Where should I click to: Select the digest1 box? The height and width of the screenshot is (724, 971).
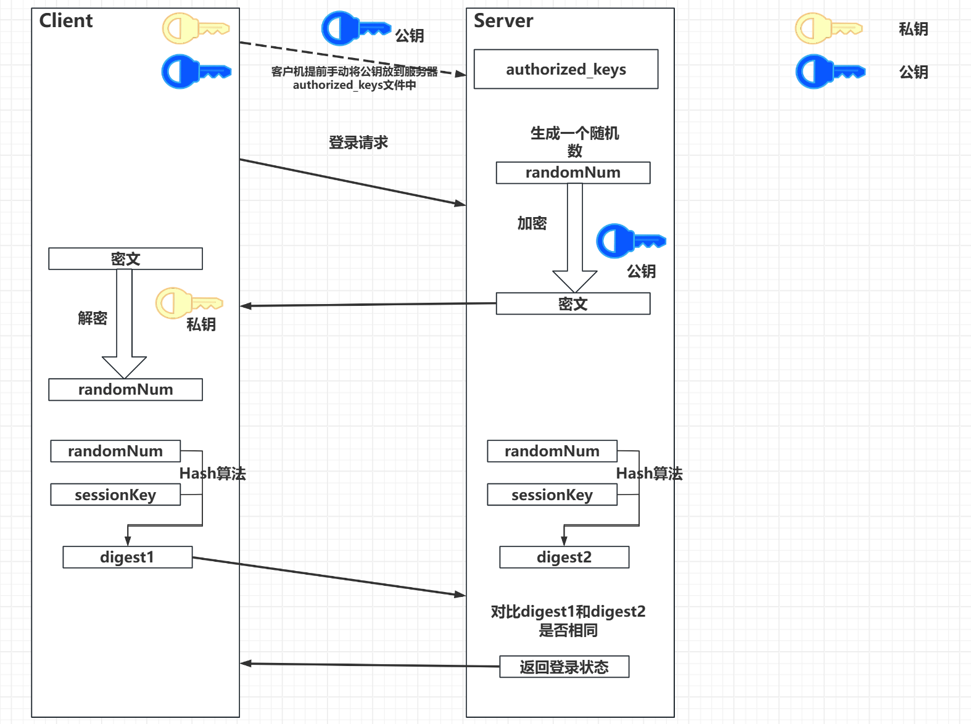point(128,557)
